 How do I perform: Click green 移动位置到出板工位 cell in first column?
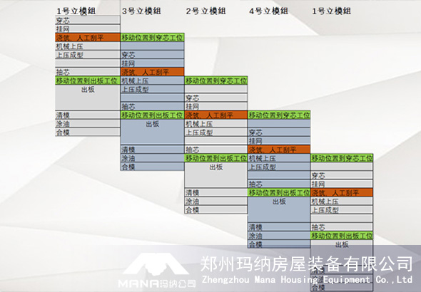88,80
